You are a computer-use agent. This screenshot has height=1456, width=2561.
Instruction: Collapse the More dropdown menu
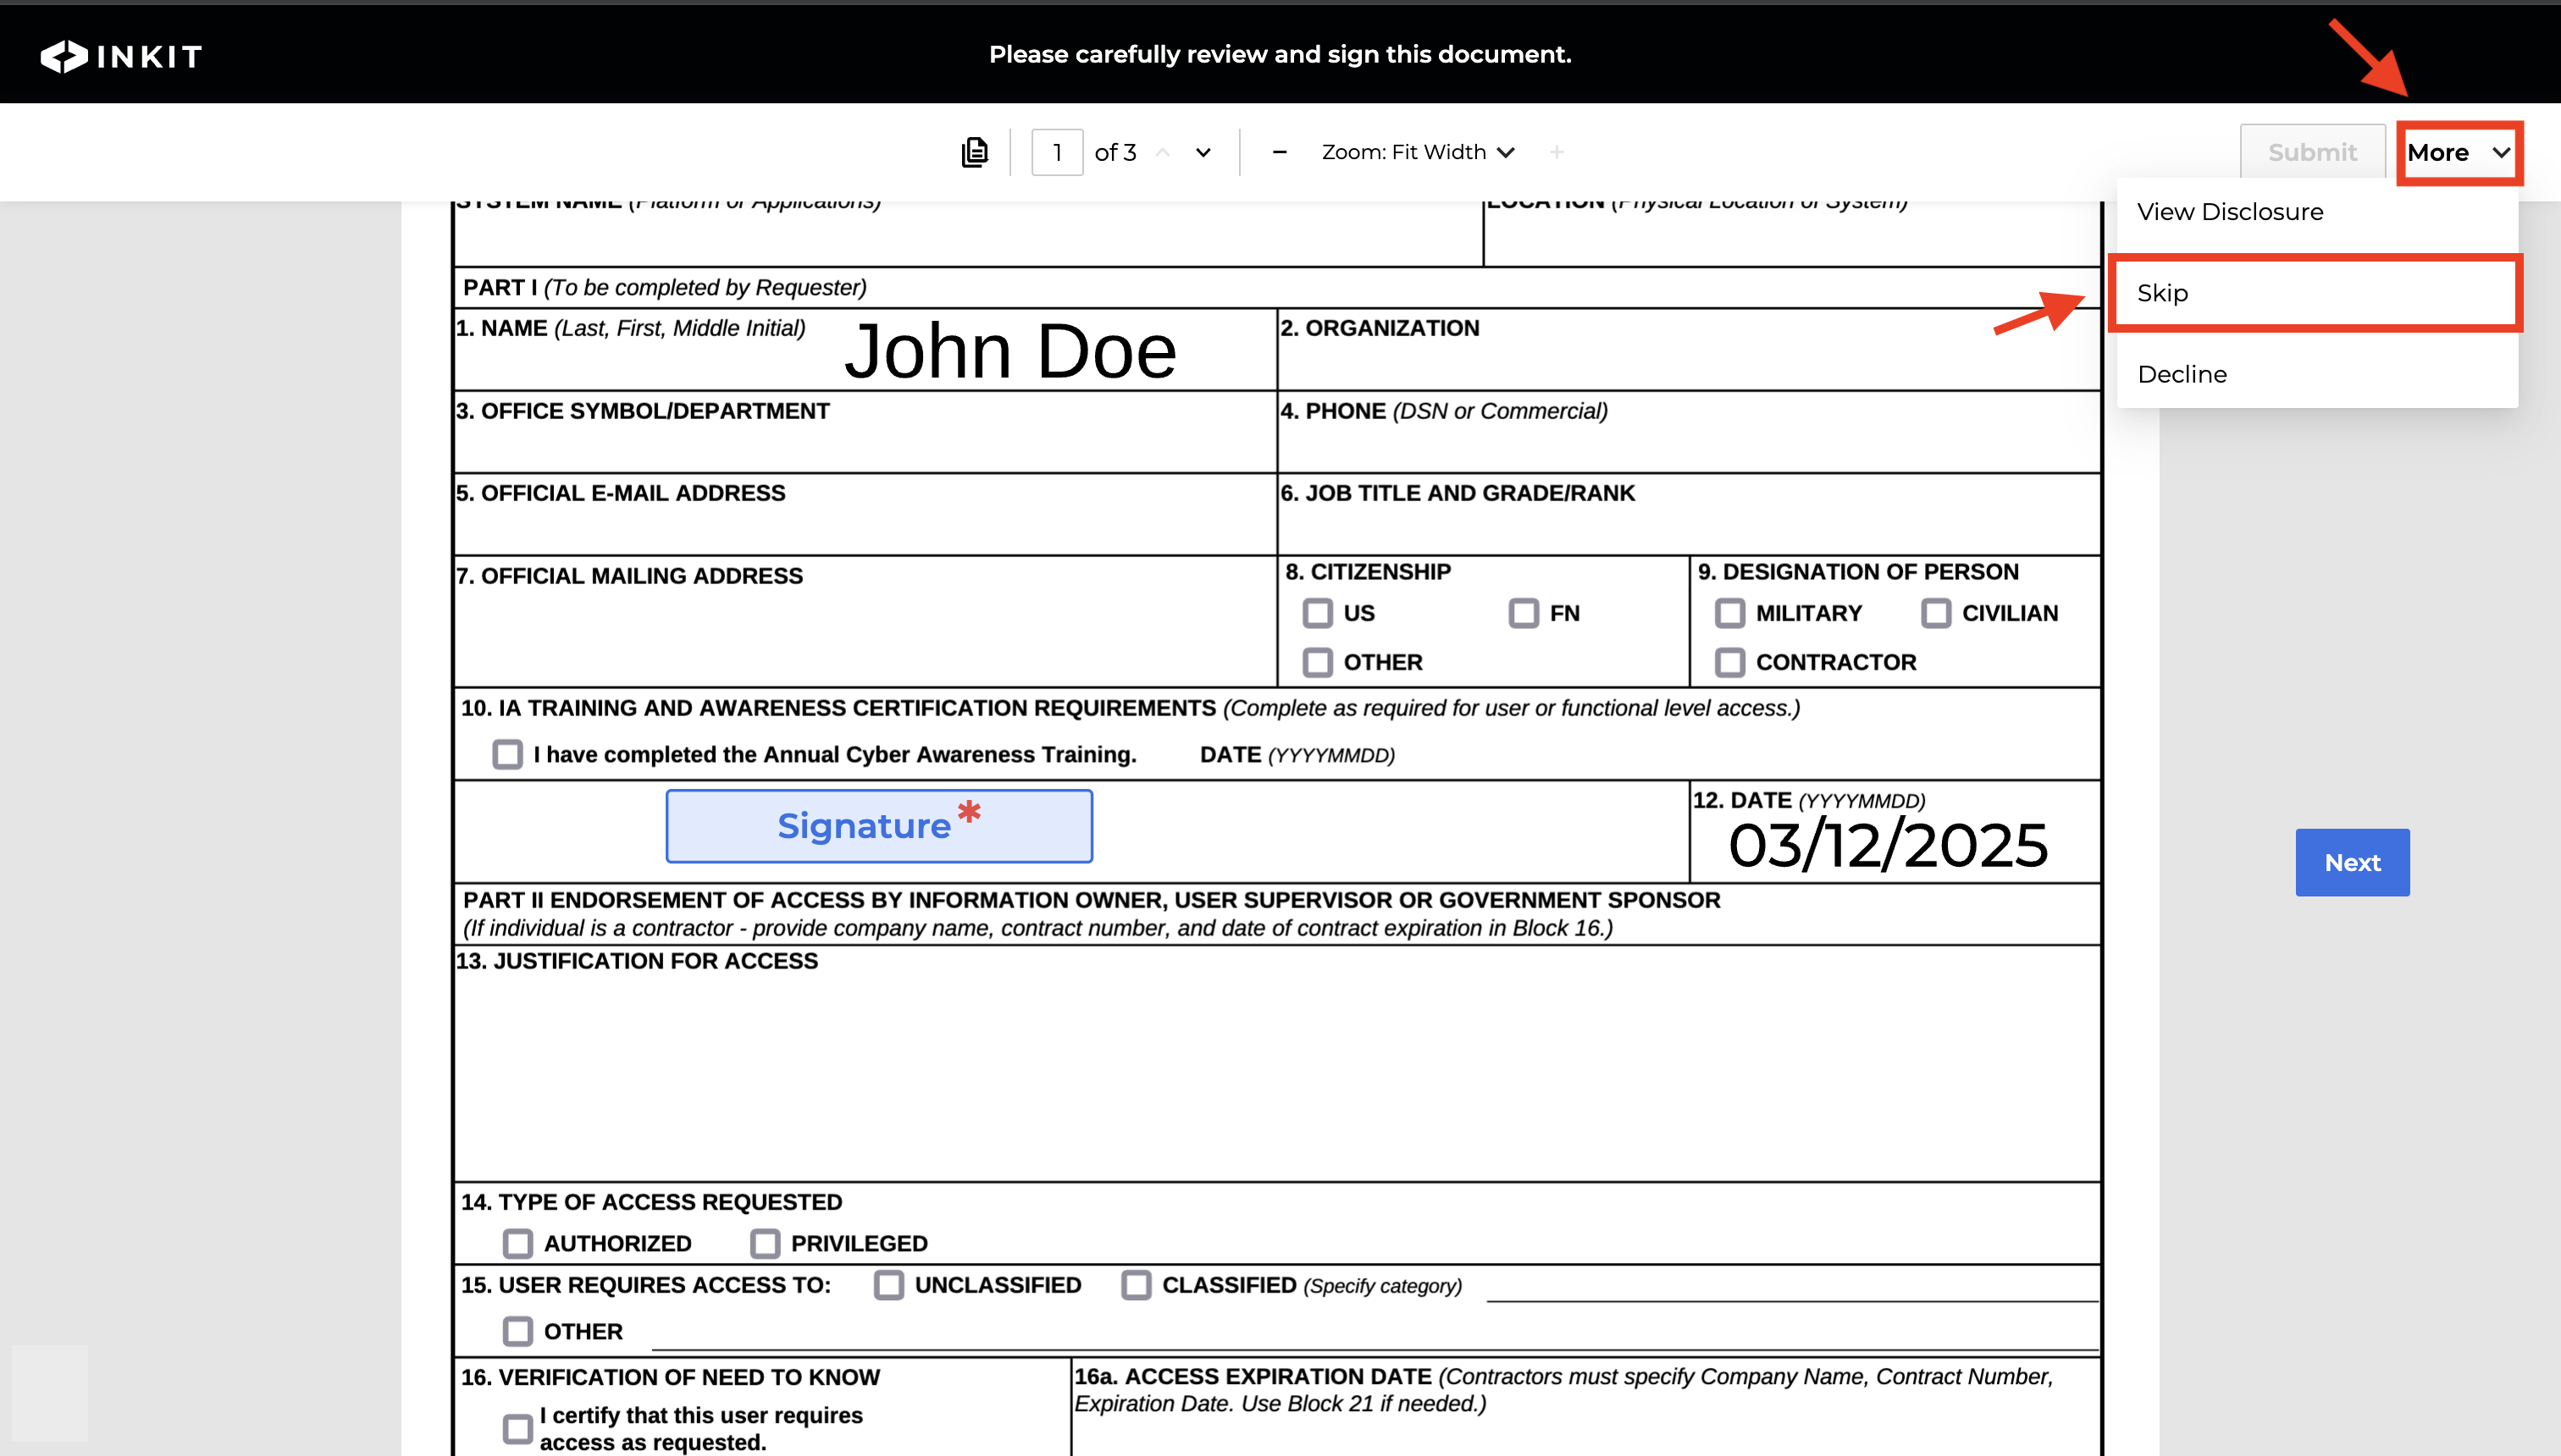point(2459,153)
